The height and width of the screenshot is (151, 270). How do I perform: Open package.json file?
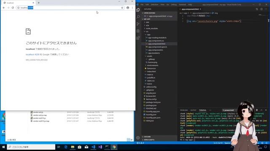(151, 105)
